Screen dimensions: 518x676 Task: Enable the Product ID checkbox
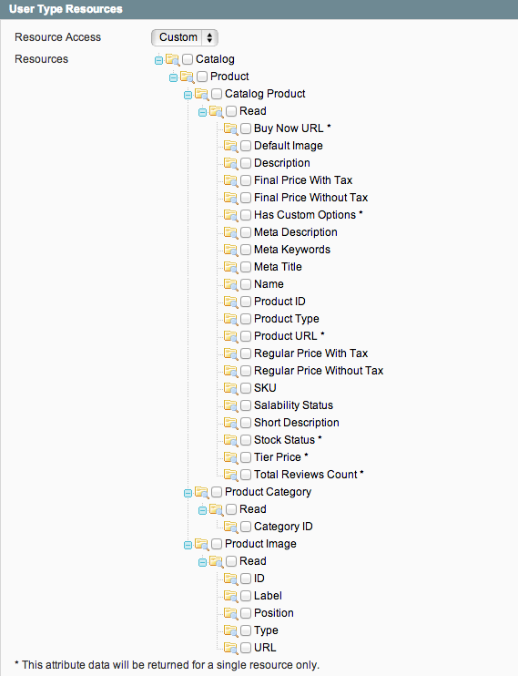(x=246, y=302)
